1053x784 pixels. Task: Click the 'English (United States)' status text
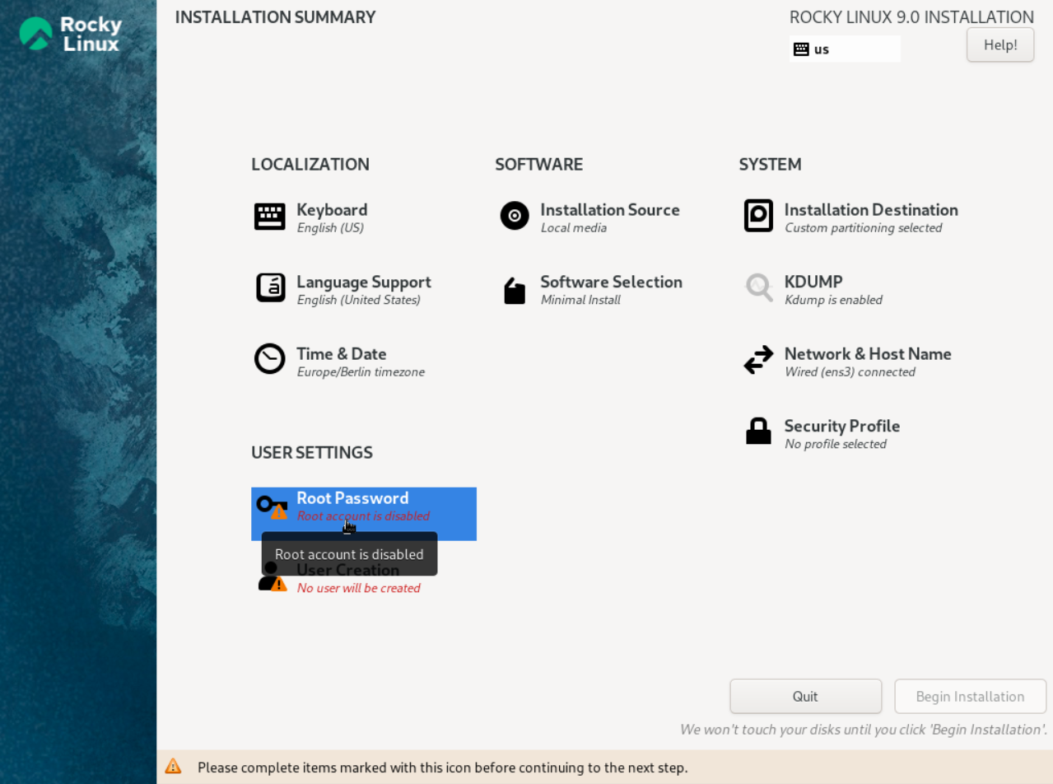(x=359, y=301)
